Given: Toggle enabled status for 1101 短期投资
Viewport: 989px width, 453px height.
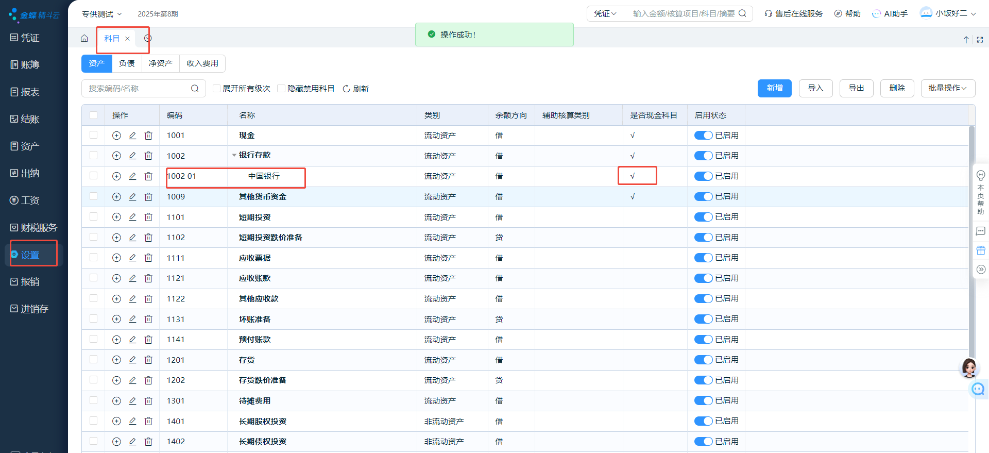Looking at the screenshot, I should [x=703, y=217].
